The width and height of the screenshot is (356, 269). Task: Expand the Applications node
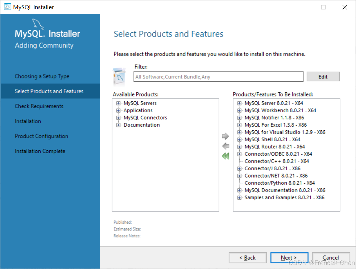(x=118, y=110)
